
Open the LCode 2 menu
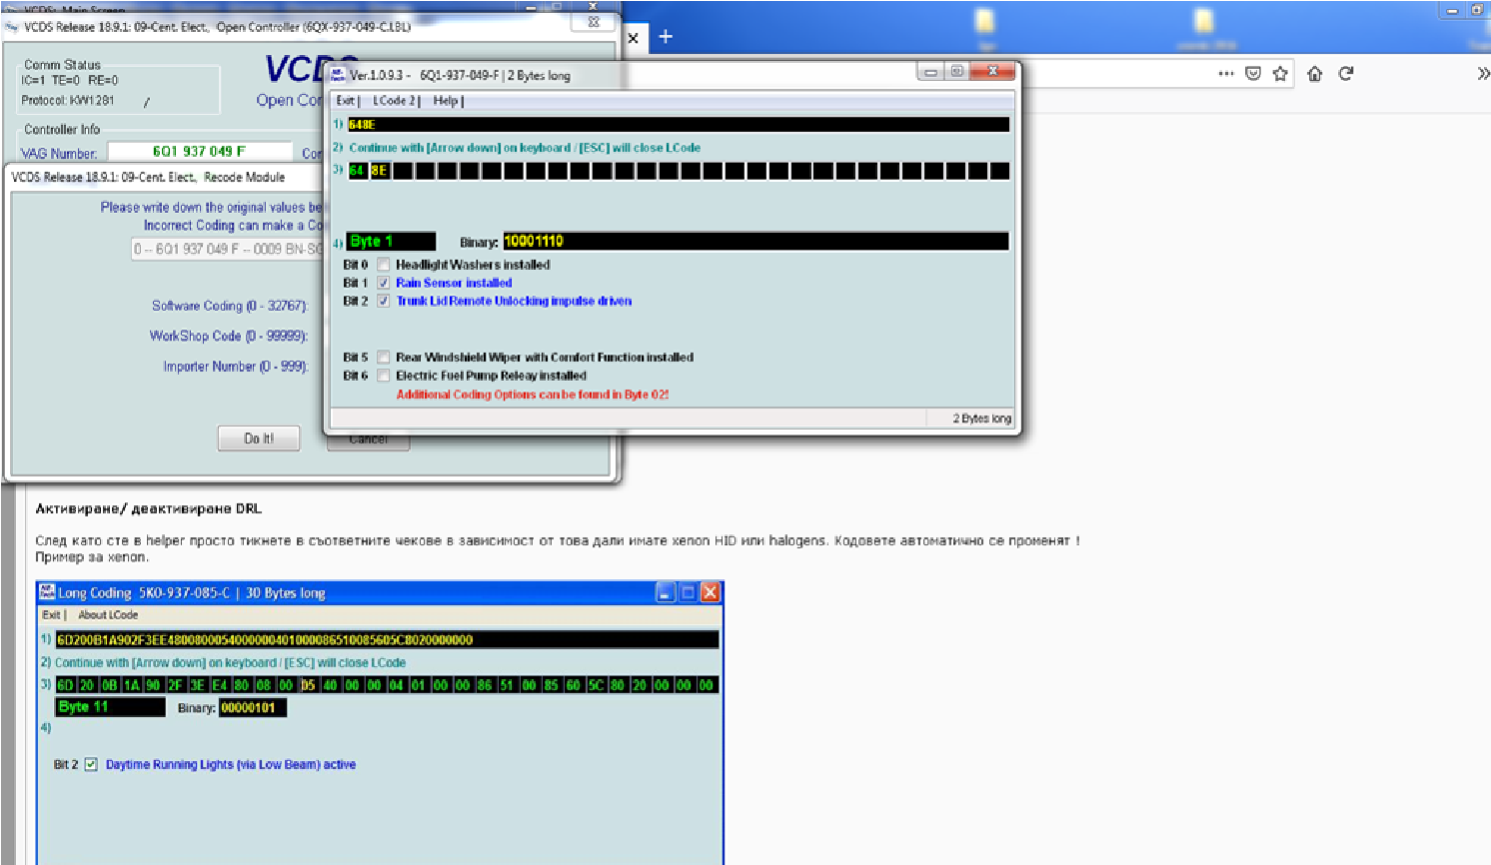click(x=394, y=101)
